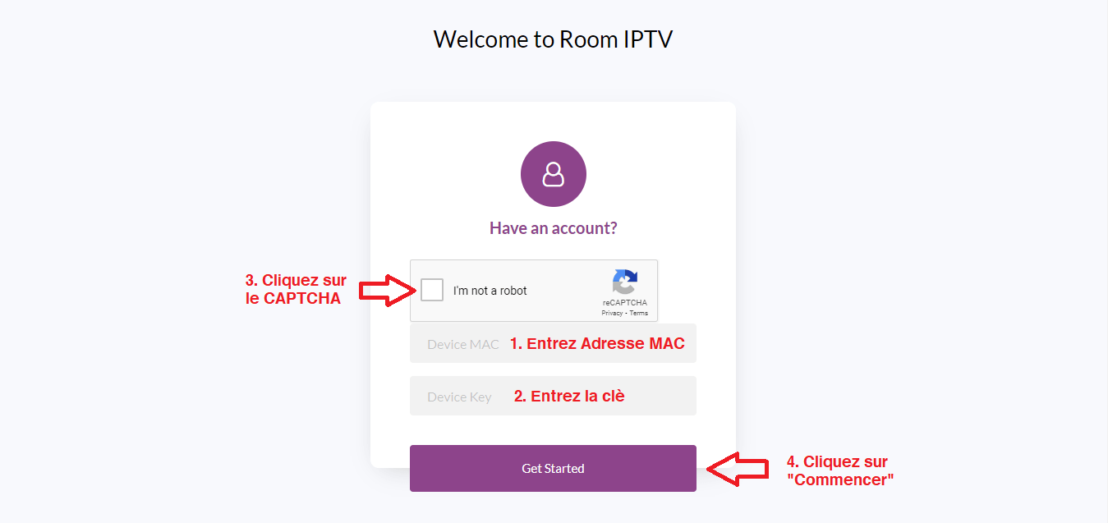
Task: Click the red arrow beside Get Started
Action: tap(738, 468)
